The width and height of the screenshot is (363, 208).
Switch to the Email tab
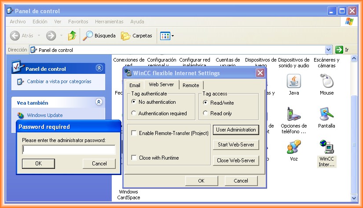(135, 85)
